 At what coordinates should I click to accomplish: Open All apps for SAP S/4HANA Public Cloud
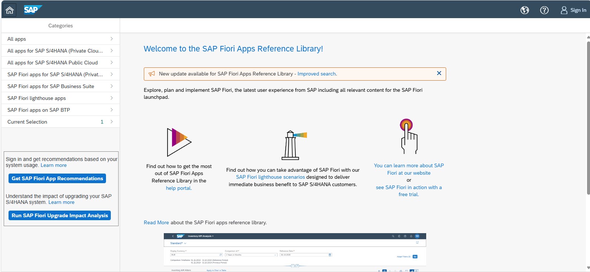click(x=53, y=63)
